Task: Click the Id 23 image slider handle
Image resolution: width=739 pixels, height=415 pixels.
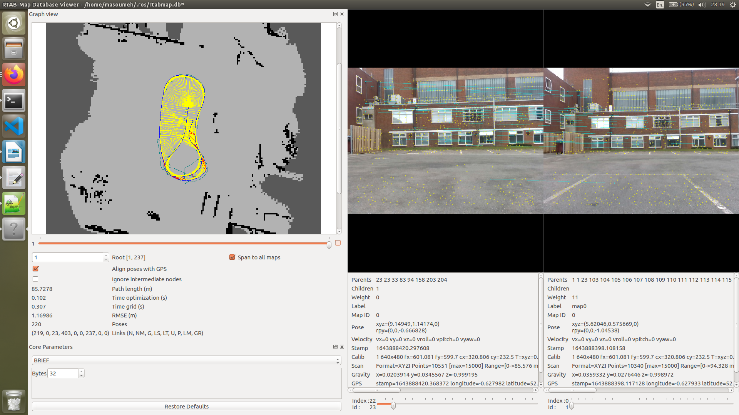Action: 393,405
